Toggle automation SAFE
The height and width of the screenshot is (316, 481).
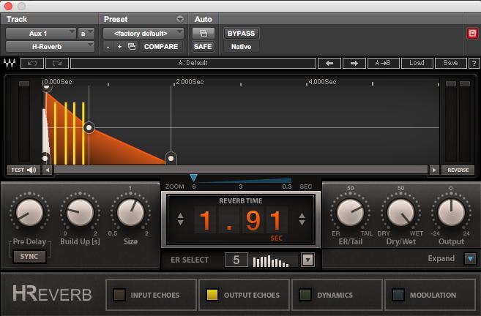pyautogui.click(x=203, y=47)
